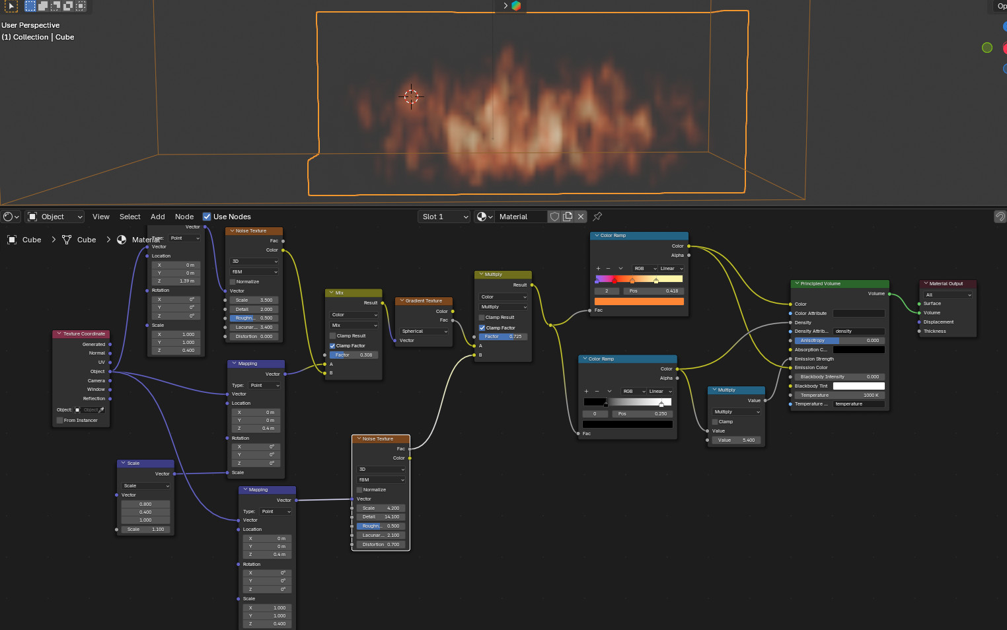The height and width of the screenshot is (630, 1007).
Task: Open the All target dropdown in Material Output
Action: pyautogui.click(x=948, y=295)
